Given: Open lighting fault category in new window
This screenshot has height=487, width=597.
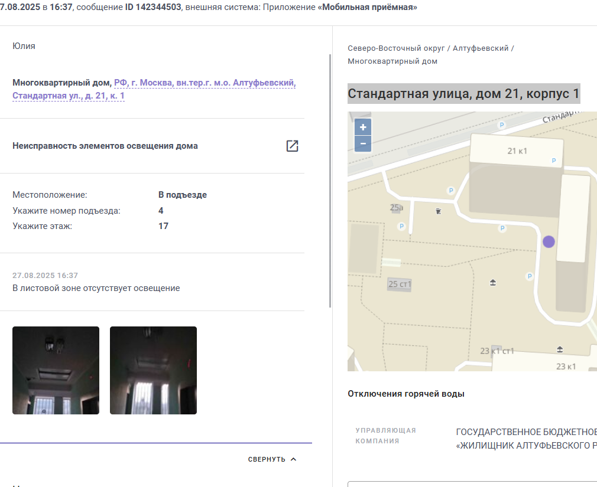Looking at the screenshot, I should coord(292,146).
